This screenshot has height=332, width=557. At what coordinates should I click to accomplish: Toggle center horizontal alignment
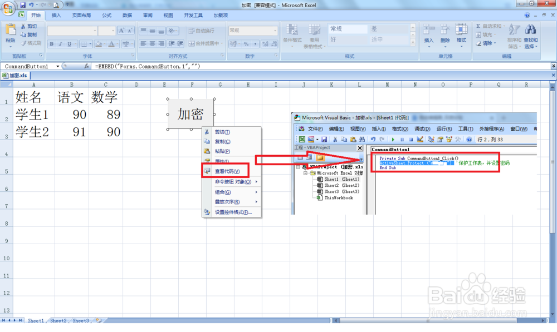(152, 43)
